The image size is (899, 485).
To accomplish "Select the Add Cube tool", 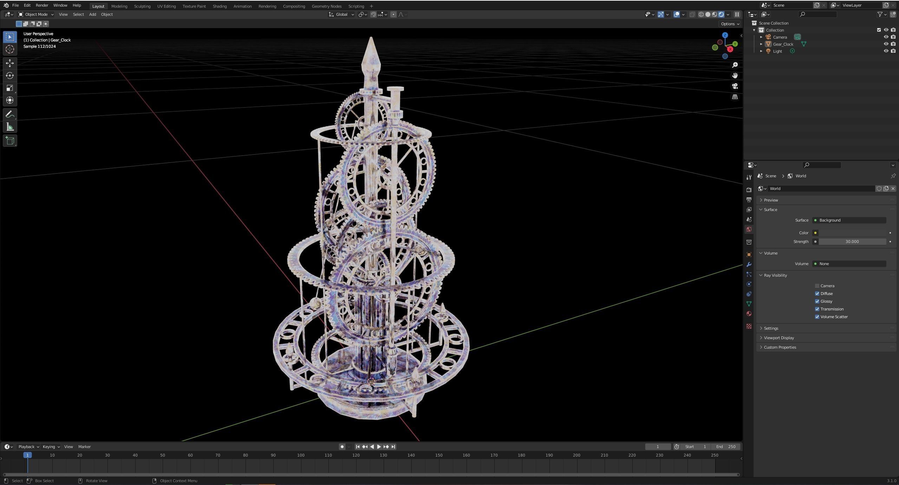I will pos(10,141).
